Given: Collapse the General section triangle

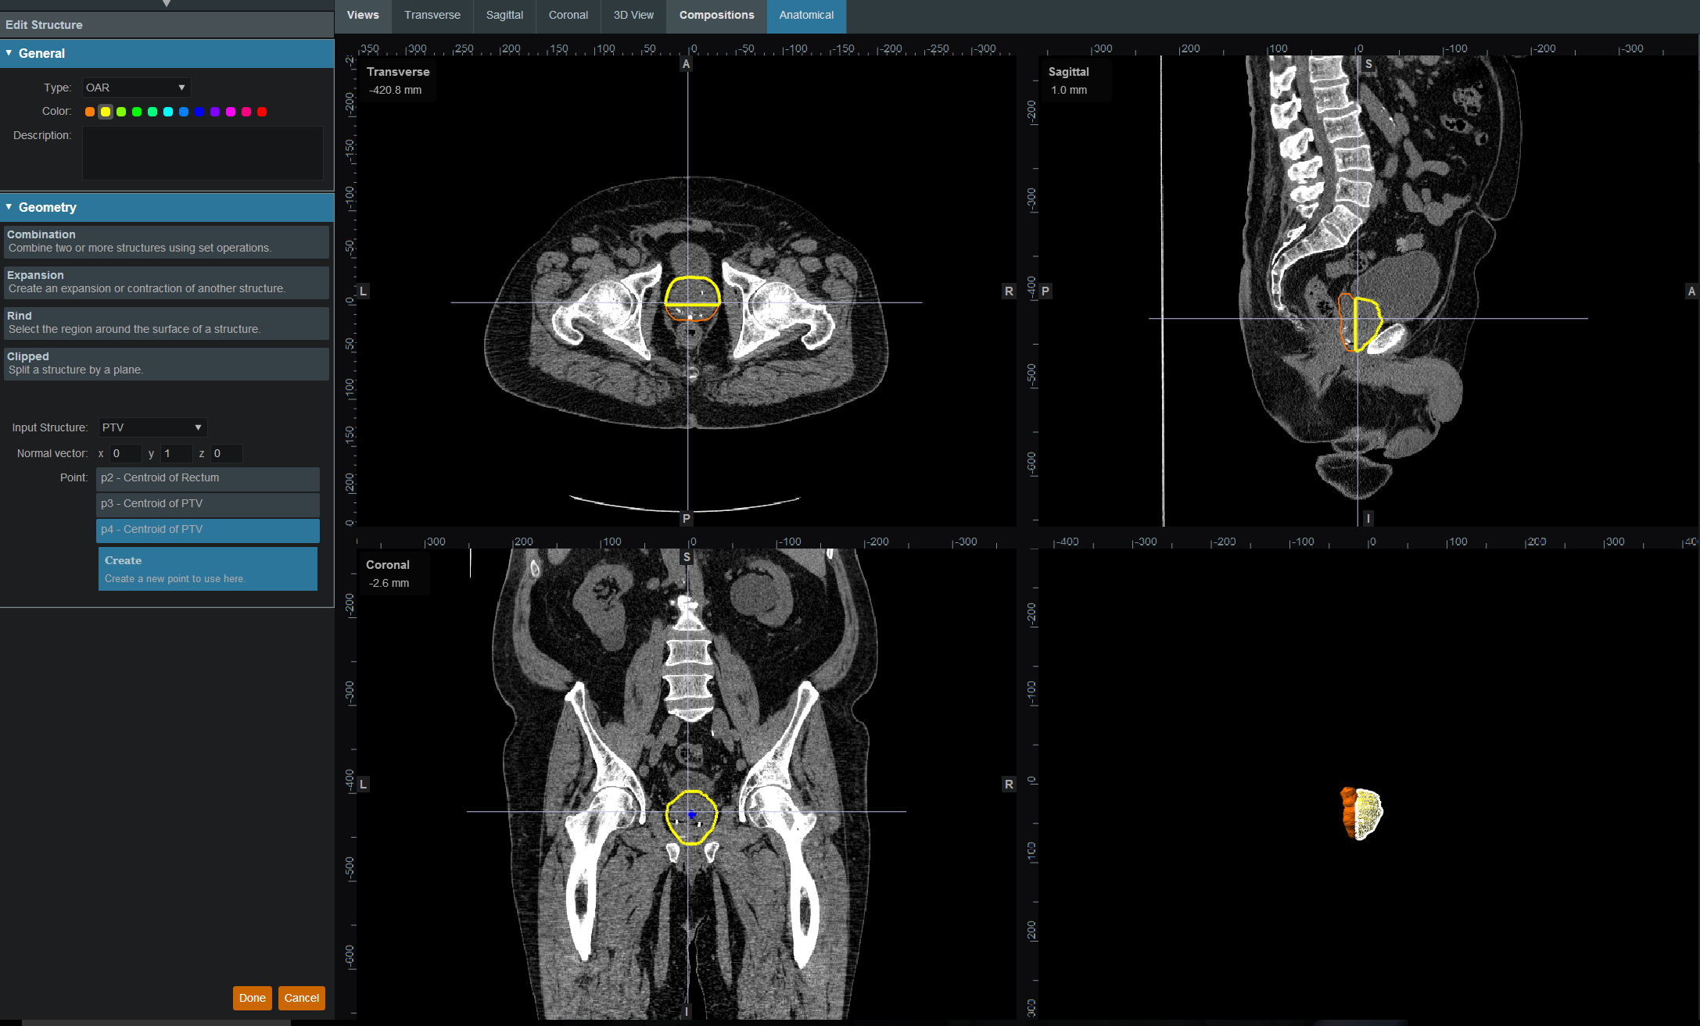Looking at the screenshot, I should coord(9,53).
